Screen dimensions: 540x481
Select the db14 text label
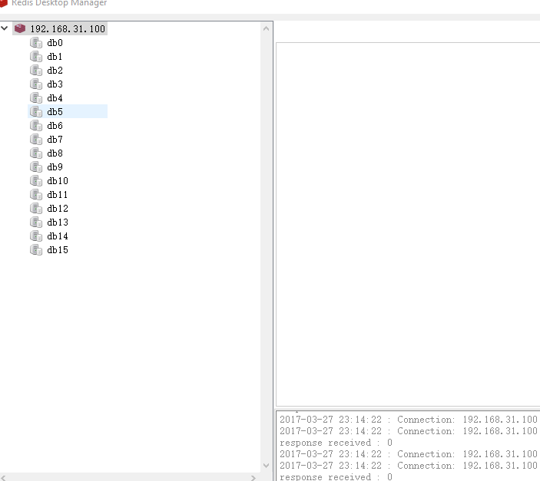click(x=58, y=236)
